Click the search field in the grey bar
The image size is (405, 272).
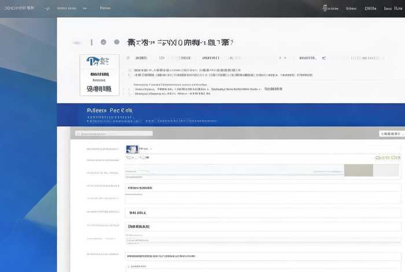[x=114, y=134]
